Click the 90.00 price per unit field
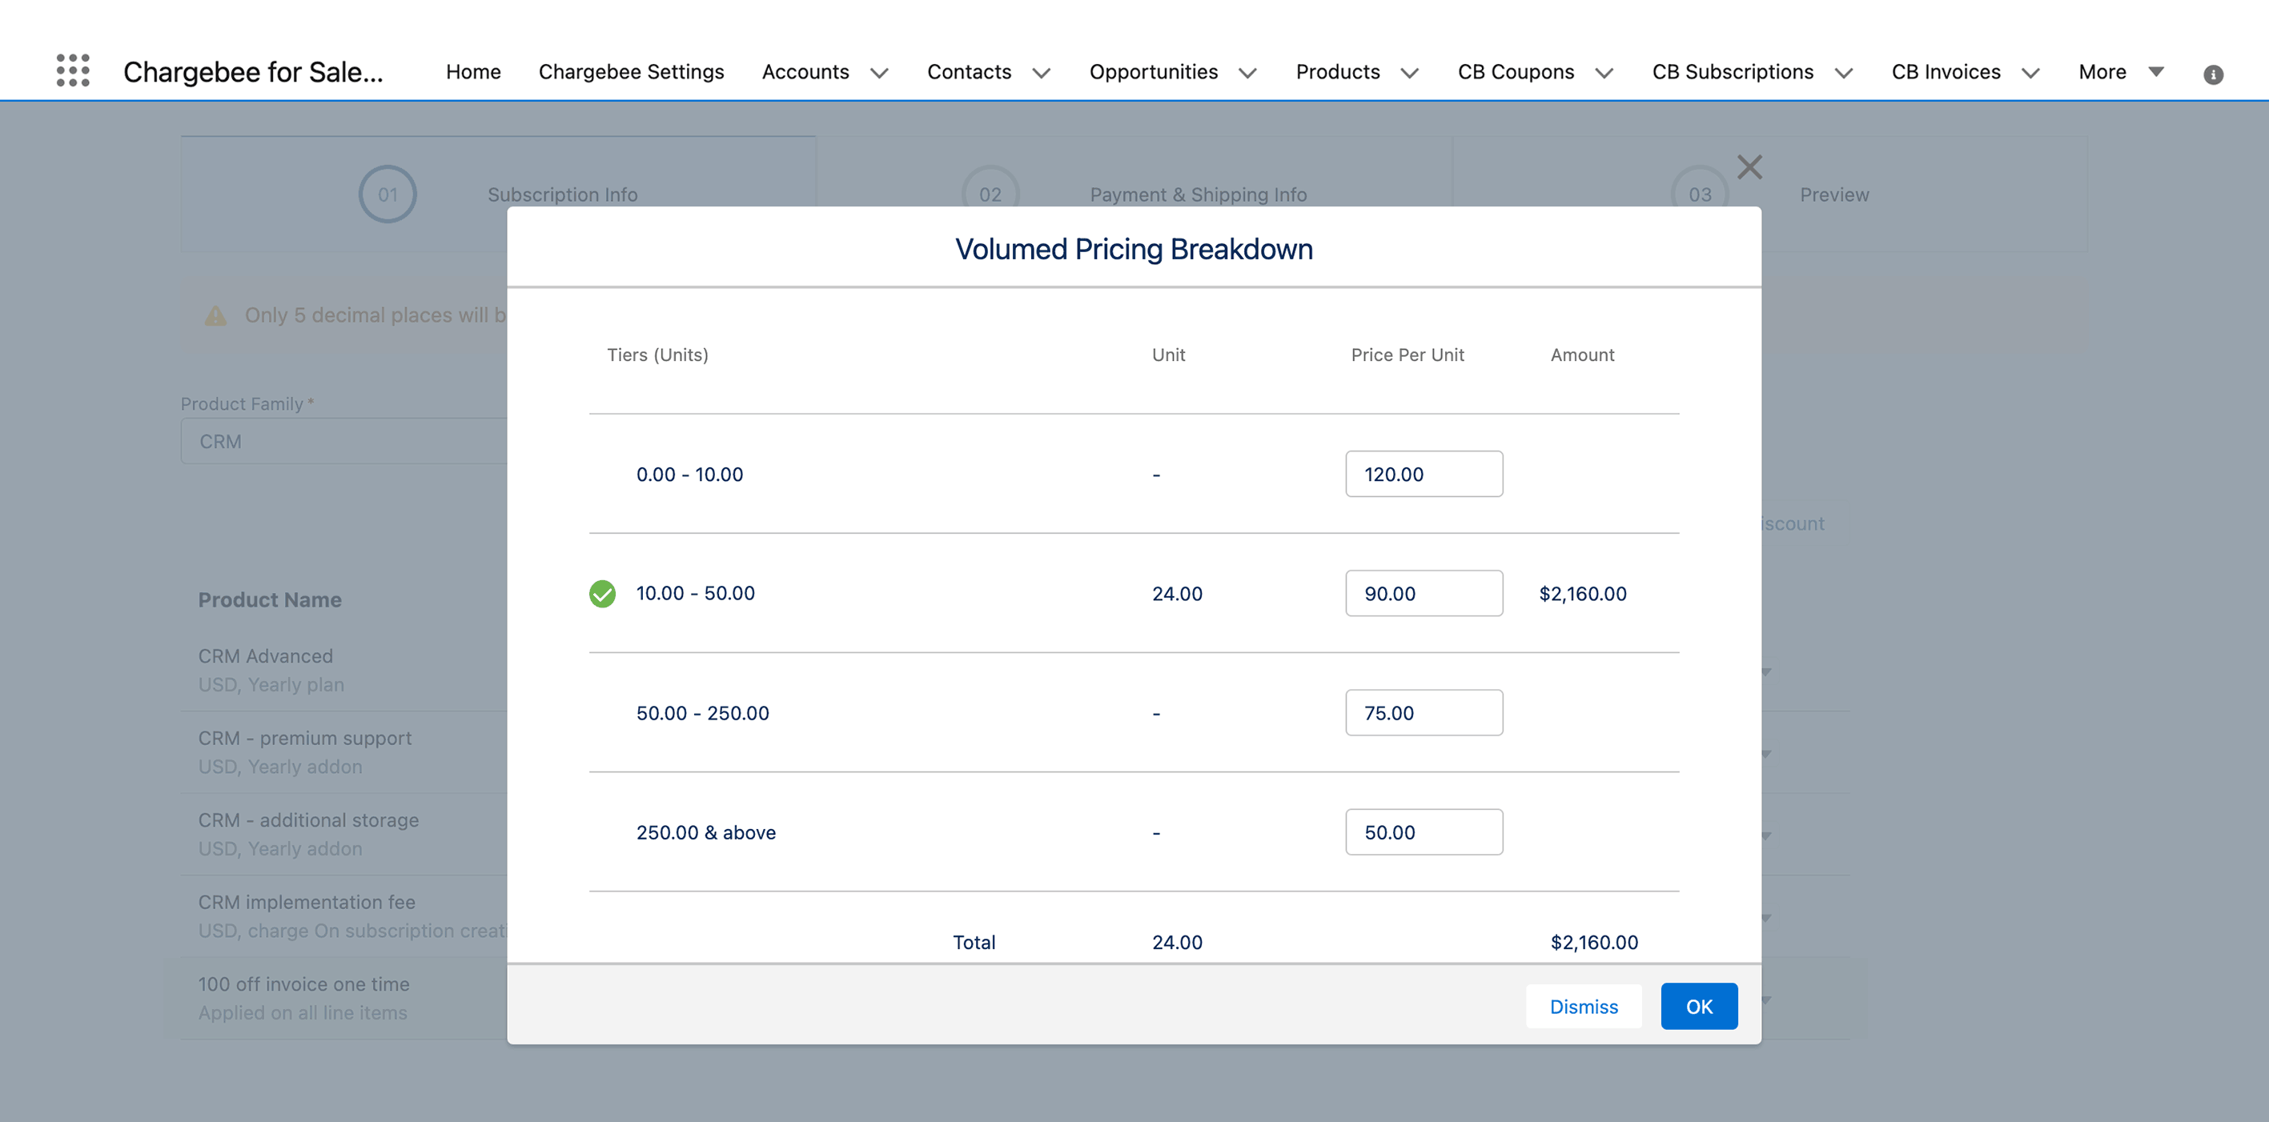The height and width of the screenshot is (1122, 2269). (1424, 594)
